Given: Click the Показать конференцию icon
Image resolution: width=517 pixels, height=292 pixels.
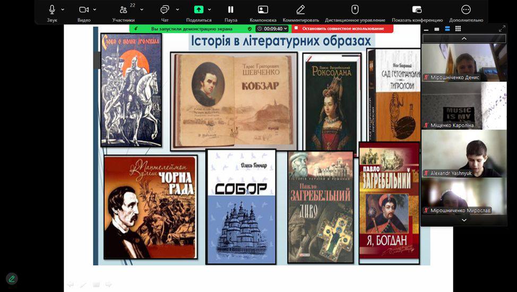Looking at the screenshot, I should click(417, 10).
